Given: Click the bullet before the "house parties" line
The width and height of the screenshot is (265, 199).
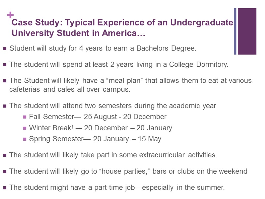Looking at the screenshot, I should [x=5, y=172].
